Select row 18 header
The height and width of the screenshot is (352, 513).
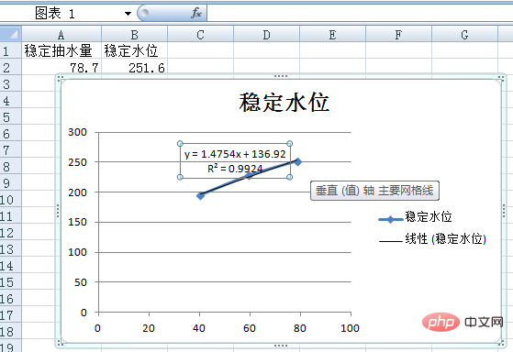pos(10,332)
